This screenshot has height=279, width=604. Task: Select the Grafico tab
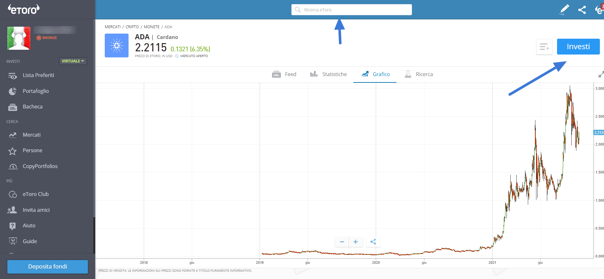pos(375,74)
